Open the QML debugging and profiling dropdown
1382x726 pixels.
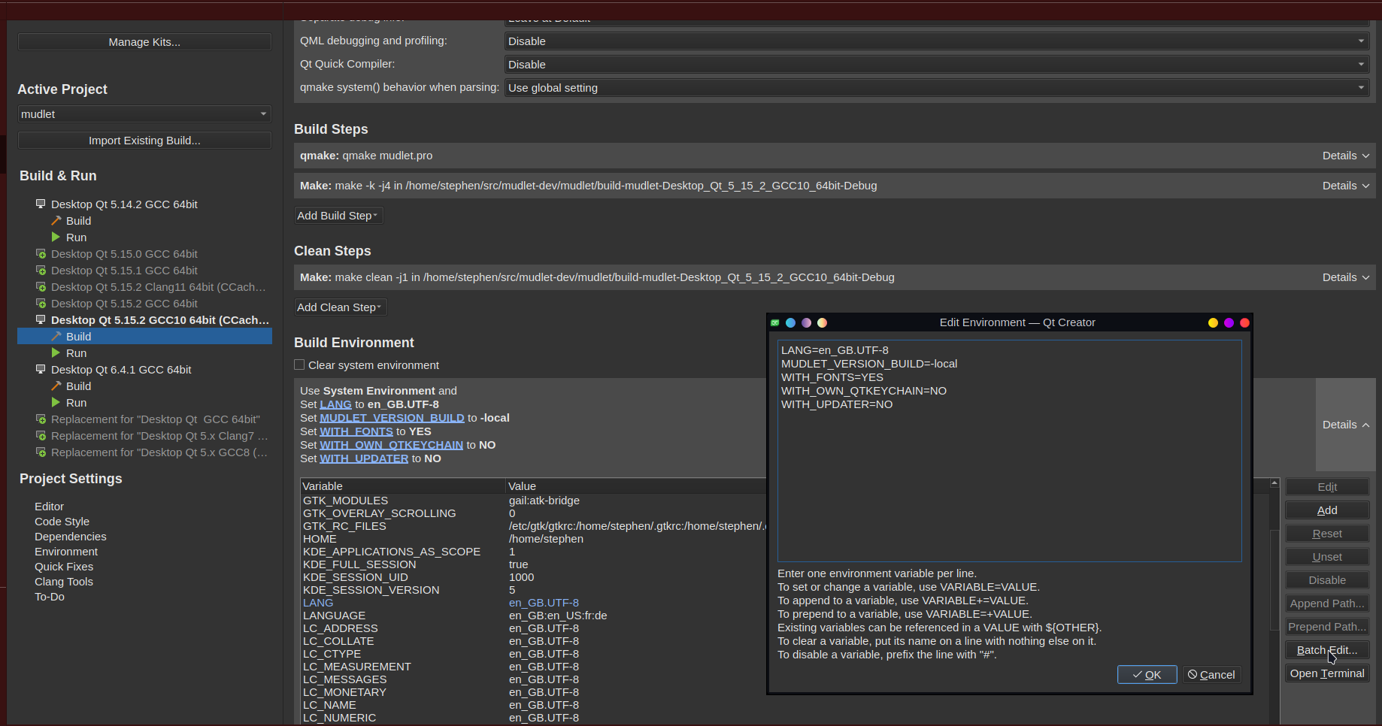point(1360,41)
